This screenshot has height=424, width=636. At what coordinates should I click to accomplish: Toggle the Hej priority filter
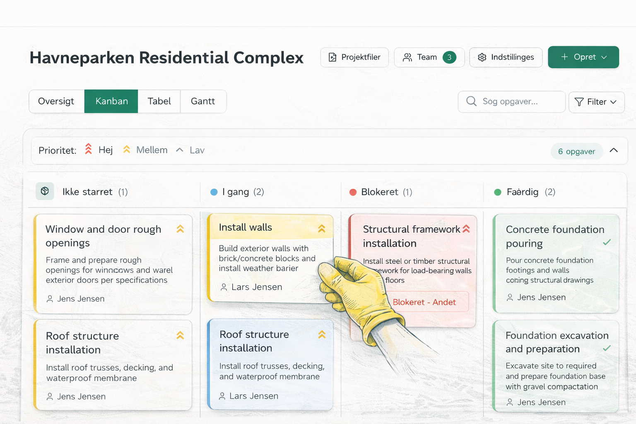pos(99,150)
